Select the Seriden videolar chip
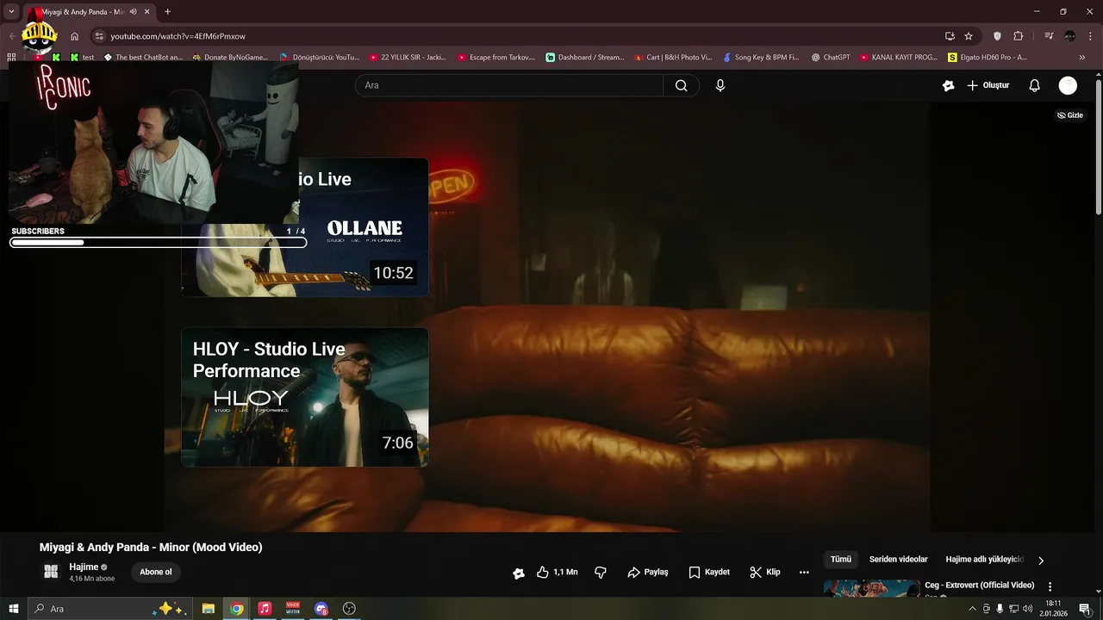Image resolution: width=1103 pixels, height=620 pixels. tap(899, 560)
